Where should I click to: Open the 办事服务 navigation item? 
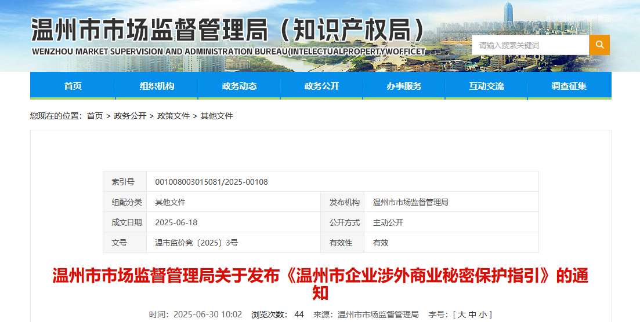pos(404,86)
